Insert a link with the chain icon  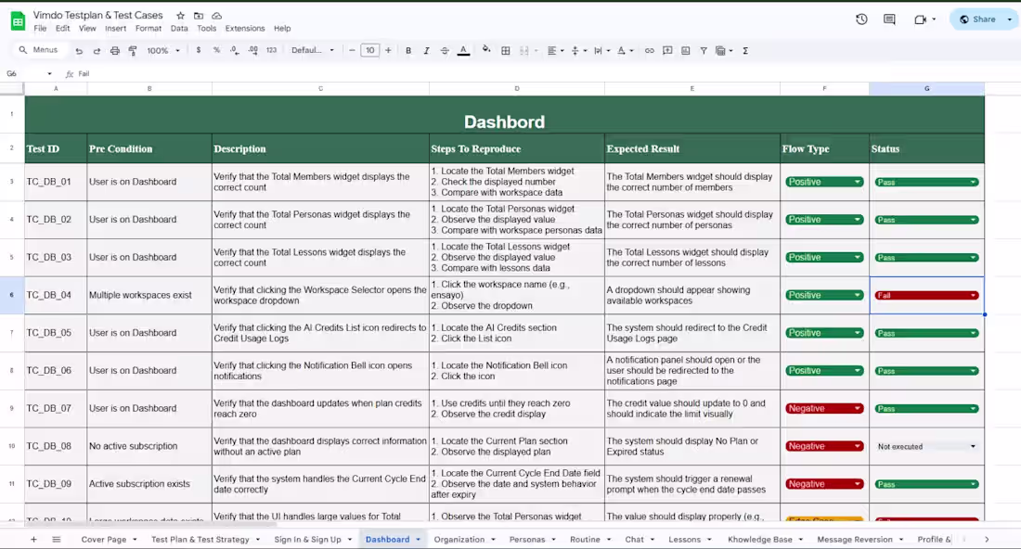point(649,50)
